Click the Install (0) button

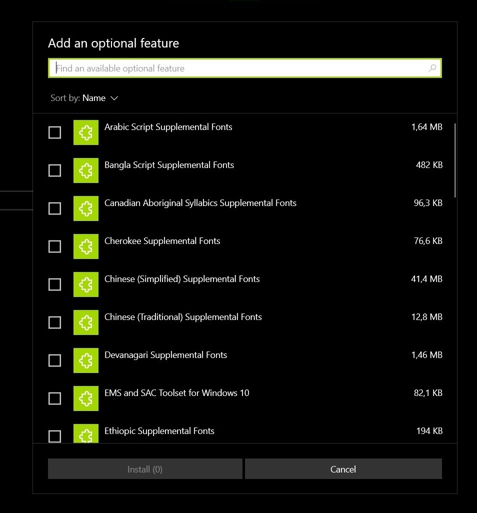coord(145,469)
